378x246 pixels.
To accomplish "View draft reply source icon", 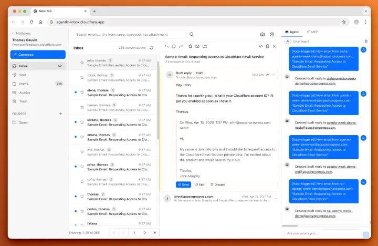I will (267, 75).
